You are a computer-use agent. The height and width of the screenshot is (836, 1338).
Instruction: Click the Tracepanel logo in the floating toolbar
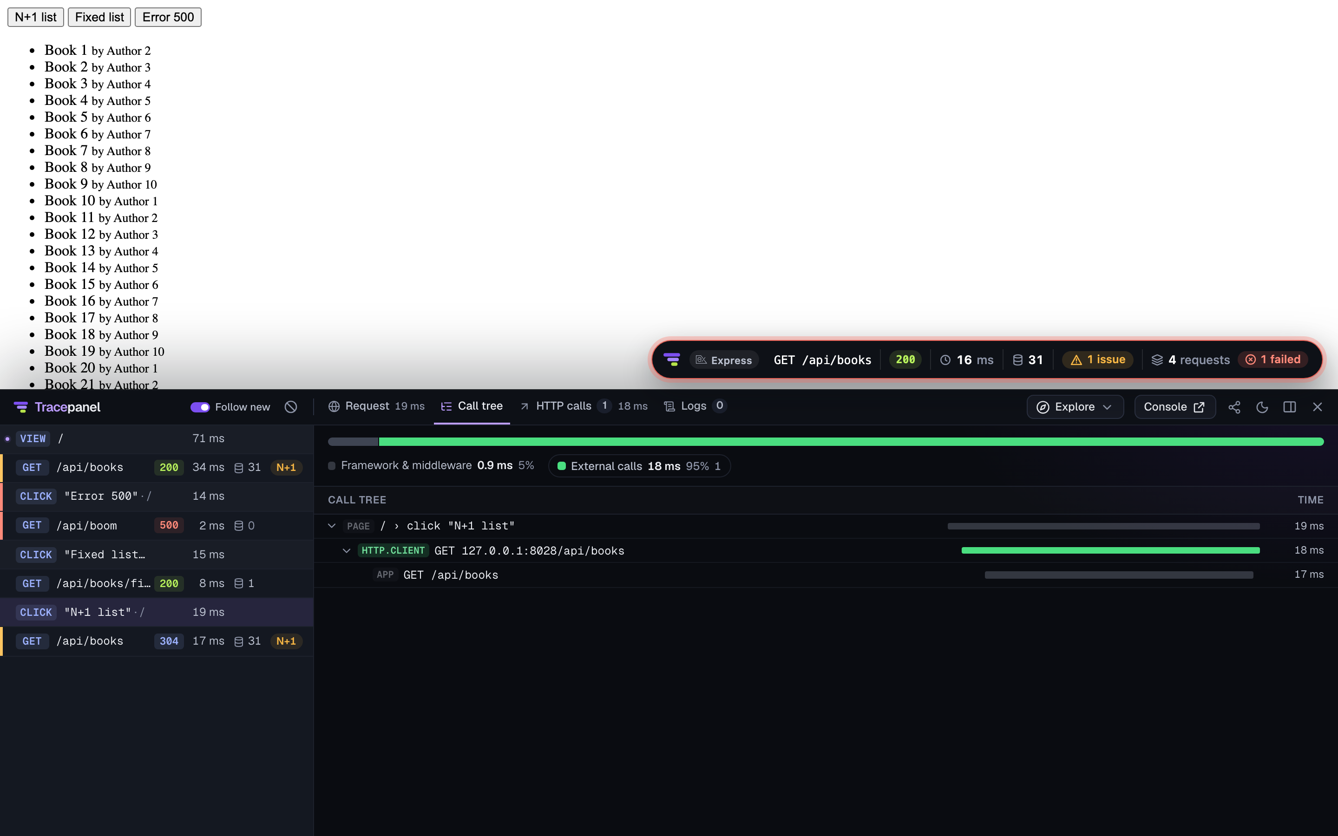click(x=671, y=359)
